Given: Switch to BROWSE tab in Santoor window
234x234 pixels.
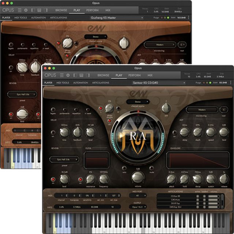Looking at the screenshot, I should pos(103,75).
